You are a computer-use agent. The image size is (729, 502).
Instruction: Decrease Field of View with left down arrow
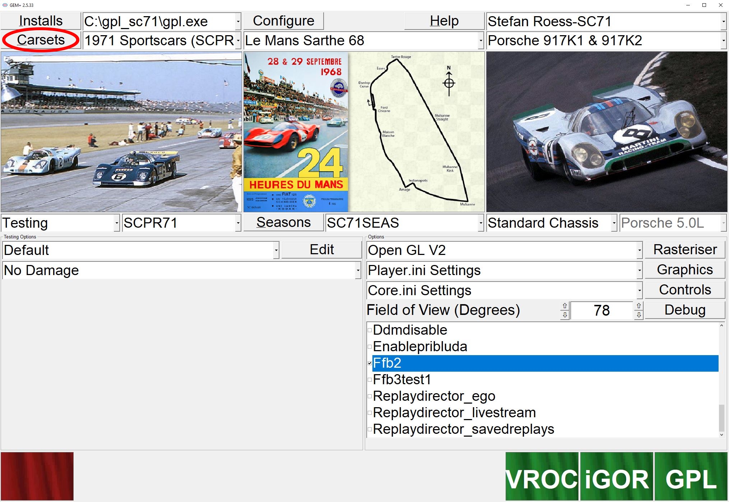tap(565, 315)
